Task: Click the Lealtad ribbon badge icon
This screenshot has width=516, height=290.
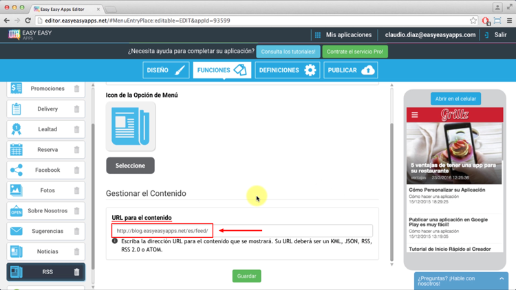Action: click(x=16, y=129)
